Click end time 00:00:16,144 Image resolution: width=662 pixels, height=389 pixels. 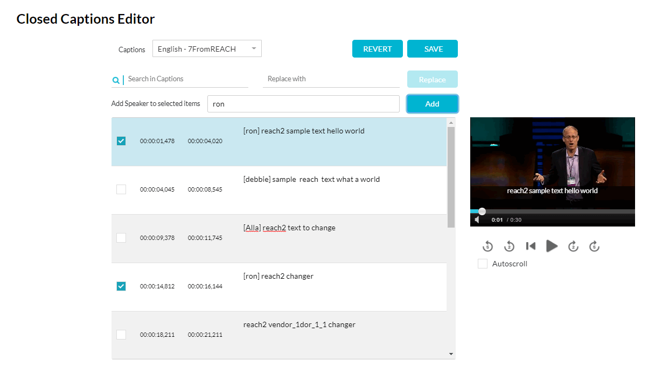click(x=205, y=286)
